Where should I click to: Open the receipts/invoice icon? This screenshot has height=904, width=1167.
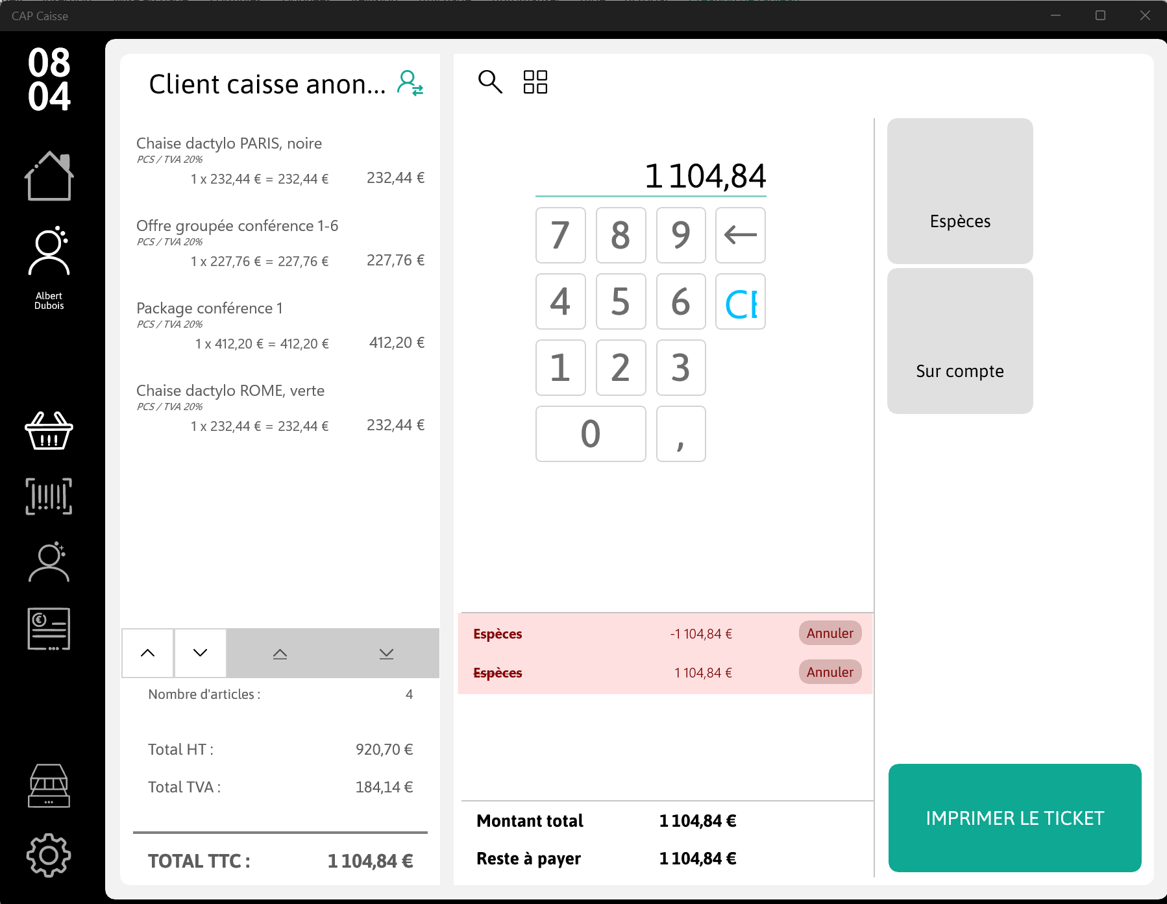(x=49, y=629)
